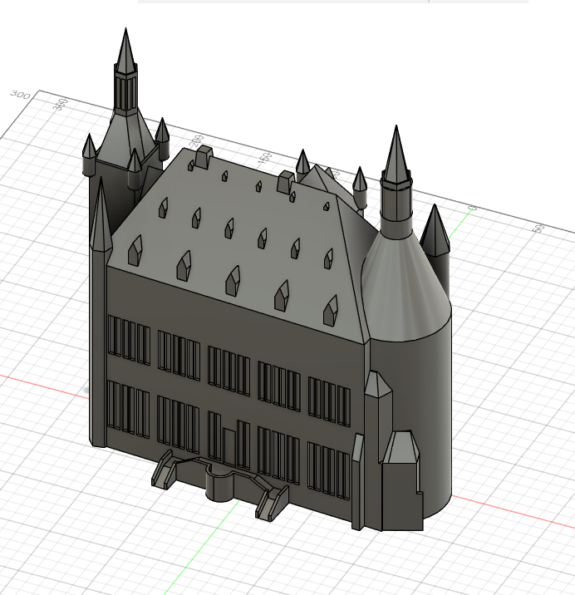Screen dimensions: 575x595
Task: Click the grid label "200"
Action: pos(197,141)
